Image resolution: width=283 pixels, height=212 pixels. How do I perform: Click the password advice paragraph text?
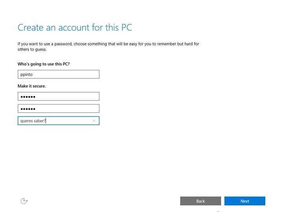tap(108, 46)
